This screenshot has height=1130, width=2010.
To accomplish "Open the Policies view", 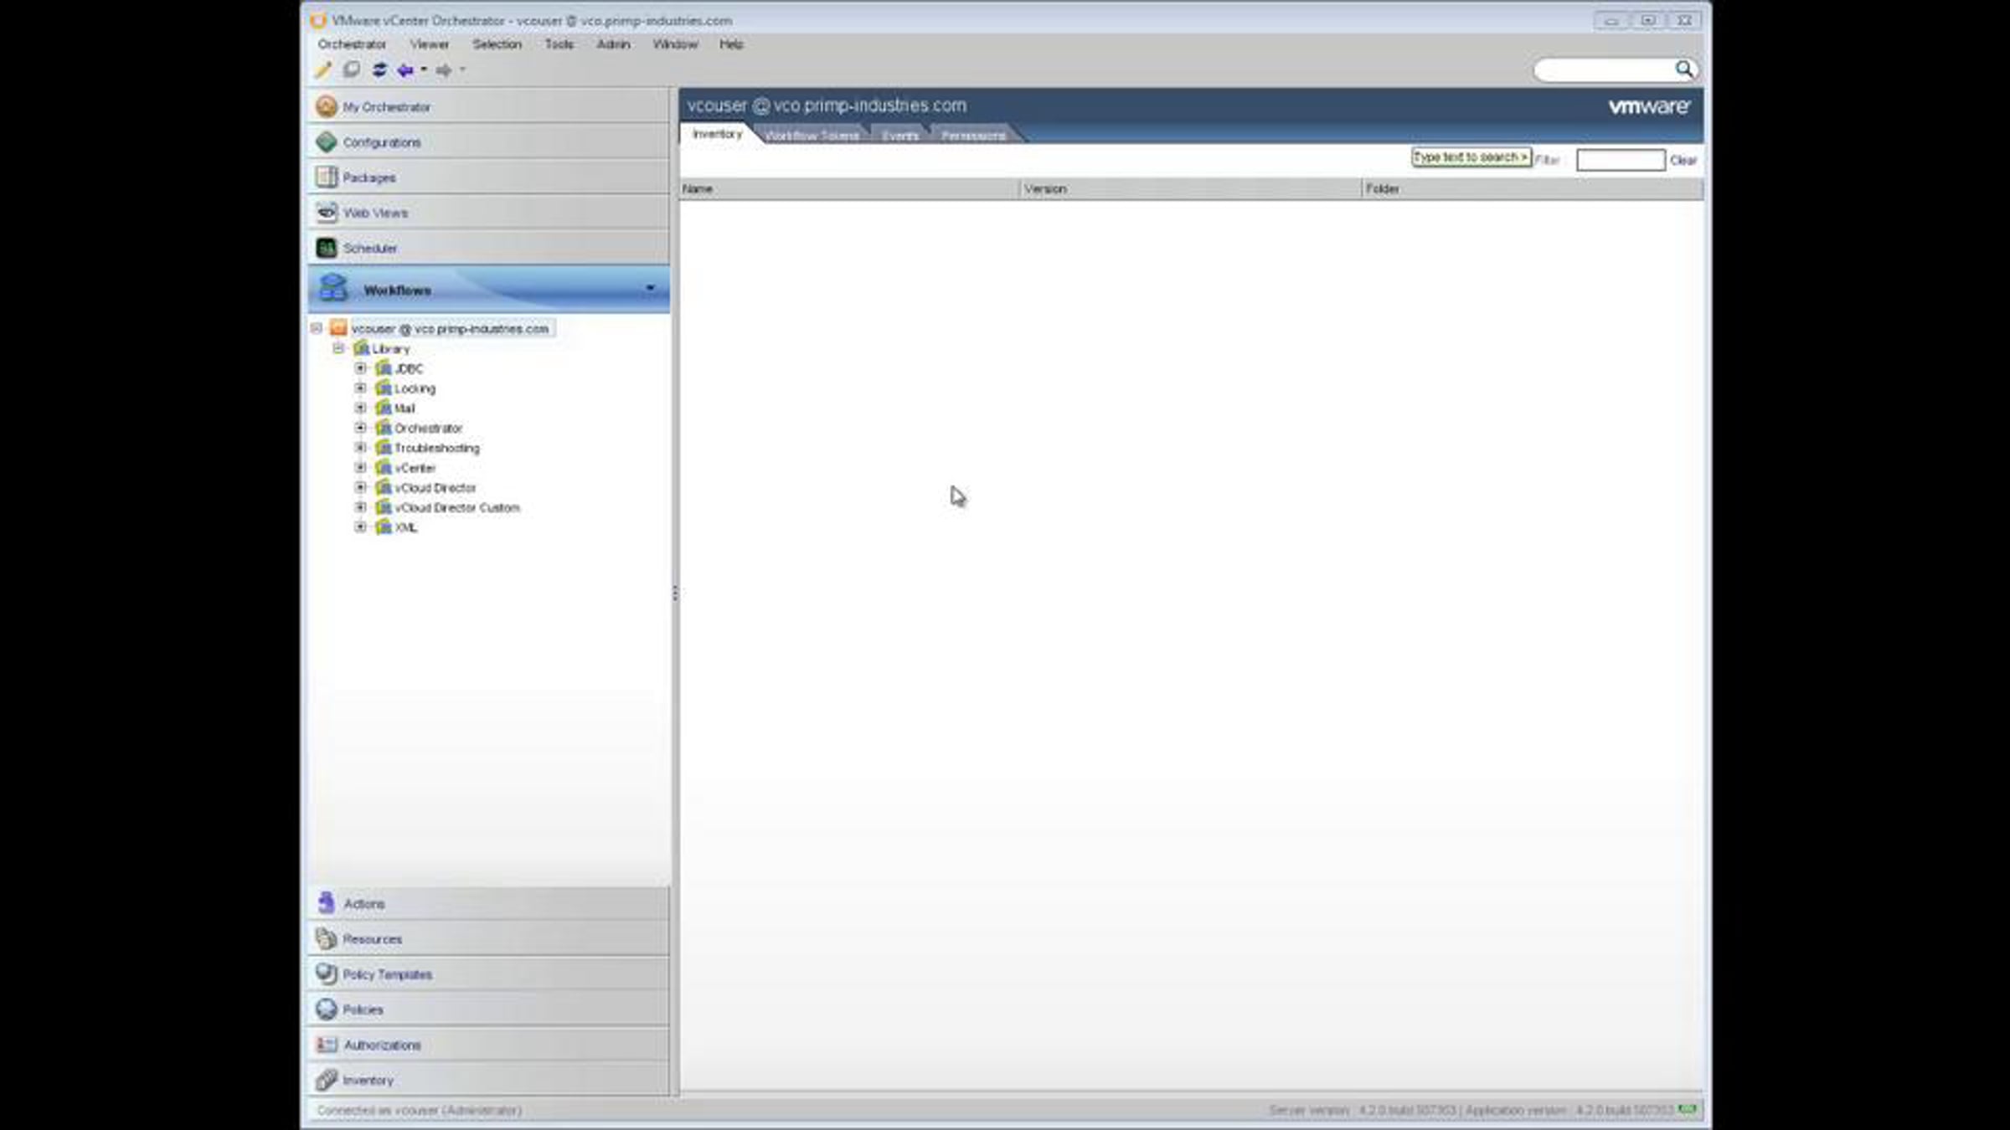I will (x=488, y=1009).
